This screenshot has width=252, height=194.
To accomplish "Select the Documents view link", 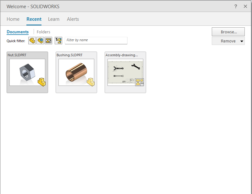I will pyautogui.click(x=18, y=32).
